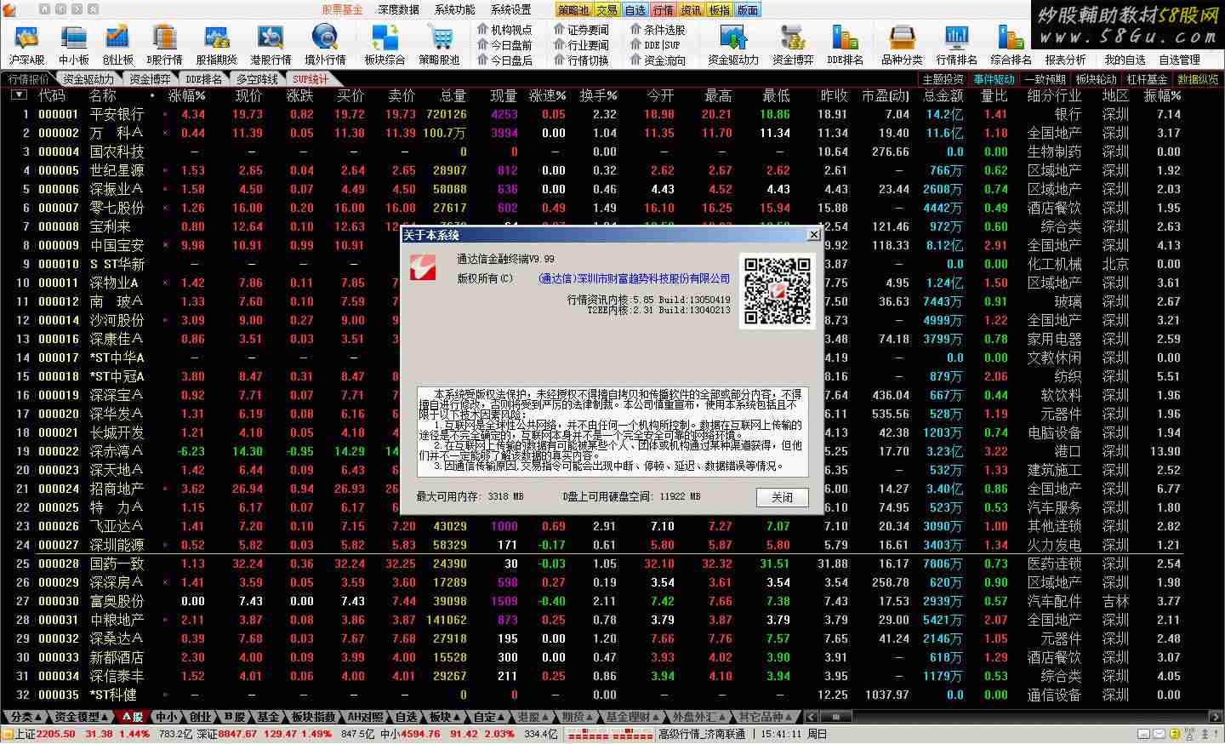Expand the 分类 bottom dropdown tab
Image resolution: width=1225 pixels, height=744 pixels.
(26, 717)
